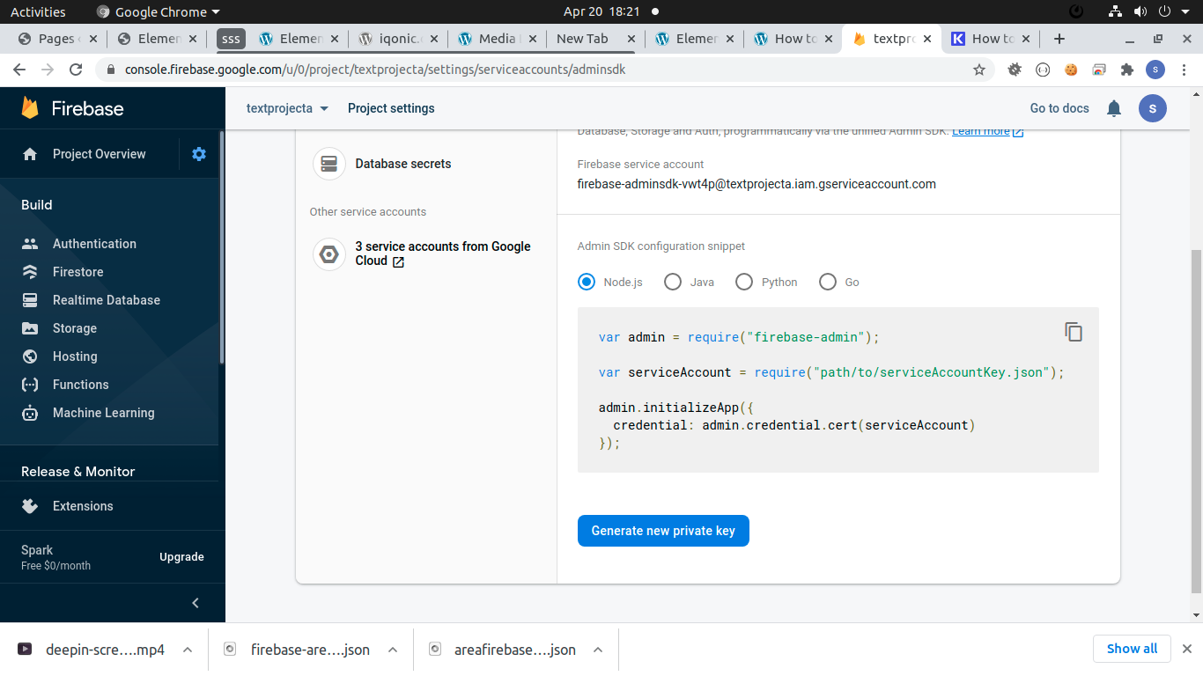This screenshot has width=1203, height=676.
Task: Click the service account email text
Action: [x=756, y=184]
